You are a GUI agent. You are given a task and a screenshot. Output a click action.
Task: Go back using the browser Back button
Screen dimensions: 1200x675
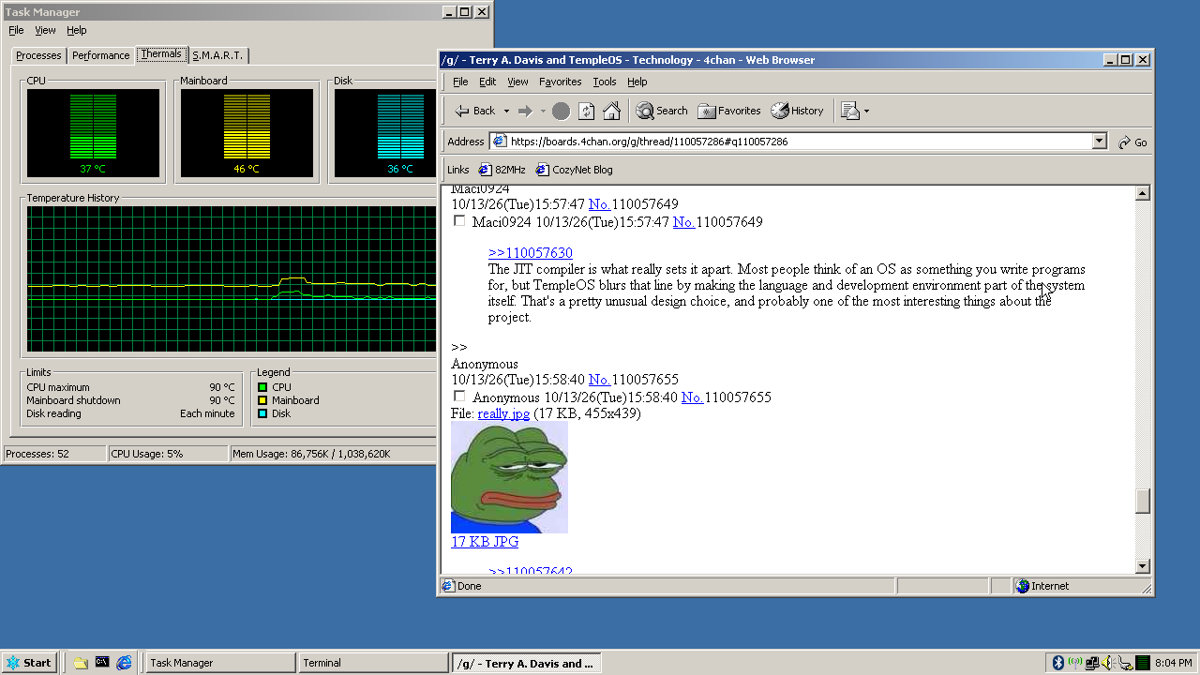[x=475, y=111]
